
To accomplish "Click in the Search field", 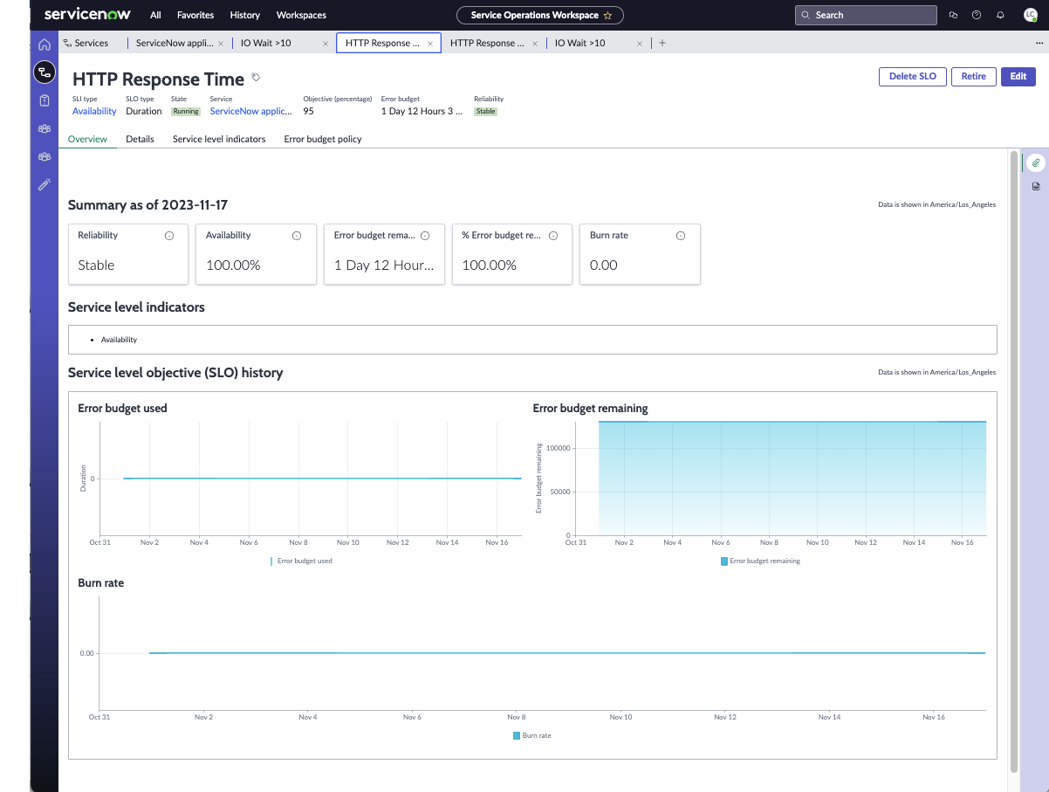I will point(866,15).
